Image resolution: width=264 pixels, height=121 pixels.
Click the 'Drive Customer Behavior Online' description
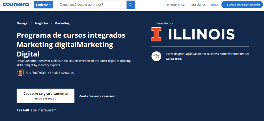click(73, 63)
